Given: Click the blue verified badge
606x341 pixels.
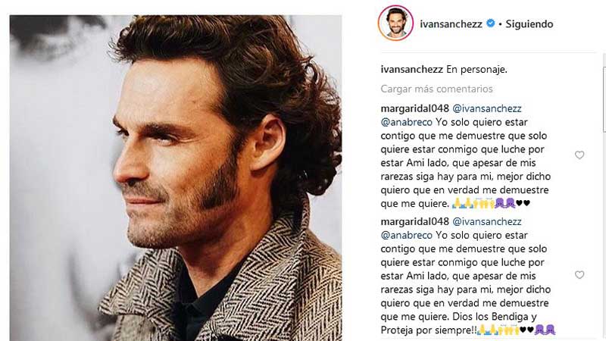Looking at the screenshot, I should pos(490,23).
